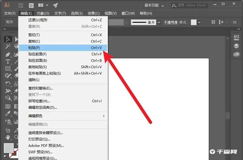Image resolution: width=243 pixels, height=160 pixels.
Task: Choose 编辑自定词典(D)... entry
Action: click(63, 108)
